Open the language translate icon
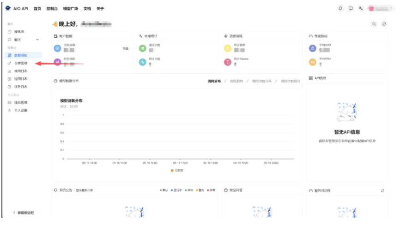This screenshot has width=412, height=225. [x=361, y=8]
